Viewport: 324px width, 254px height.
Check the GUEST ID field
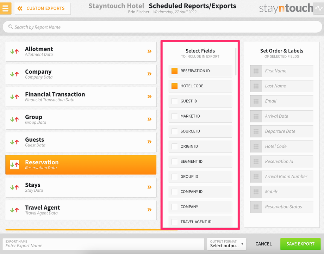tap(174, 101)
